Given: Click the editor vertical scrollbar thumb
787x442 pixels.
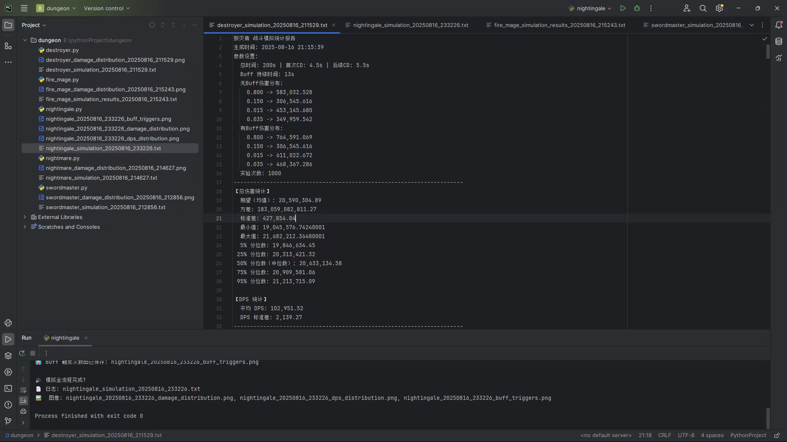Looking at the screenshot, I should (768, 52).
